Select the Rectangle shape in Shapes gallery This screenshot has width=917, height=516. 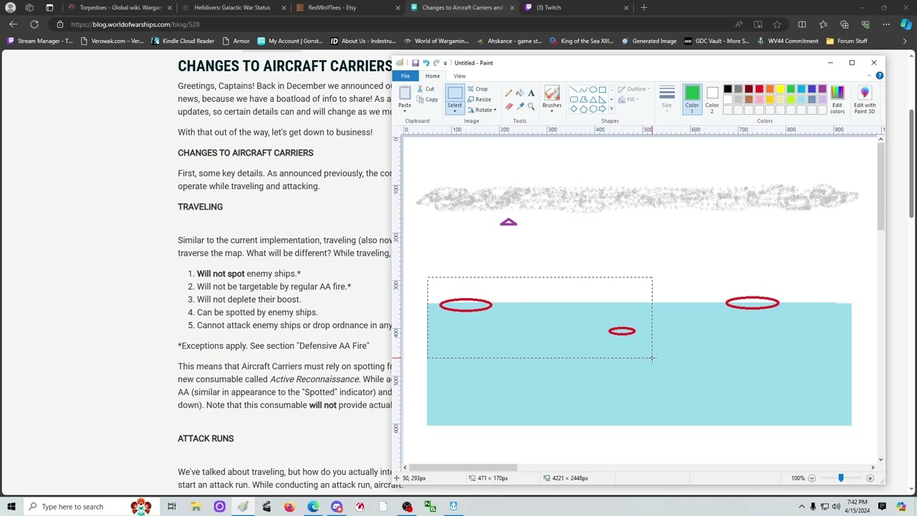click(x=602, y=90)
